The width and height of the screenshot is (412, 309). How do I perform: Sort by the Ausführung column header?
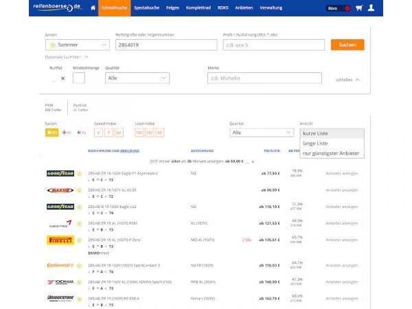202,151
